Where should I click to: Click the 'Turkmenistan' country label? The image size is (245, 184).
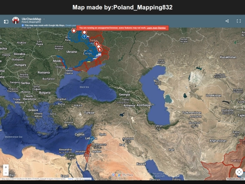[x=192, y=113]
